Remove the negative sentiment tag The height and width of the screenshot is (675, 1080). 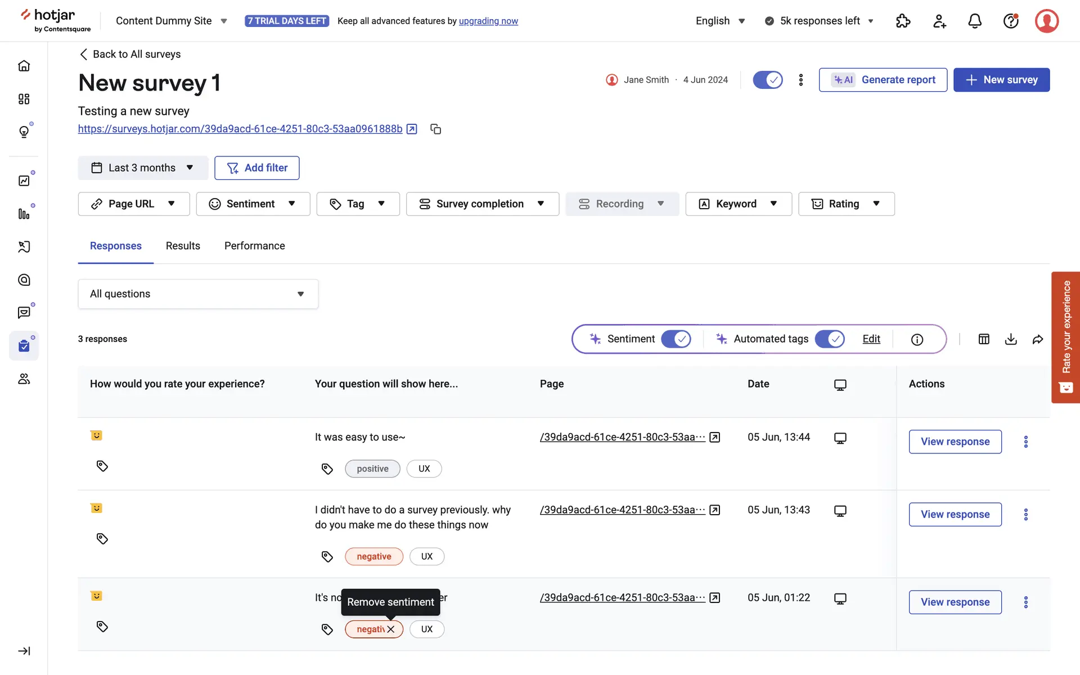pyautogui.click(x=391, y=629)
